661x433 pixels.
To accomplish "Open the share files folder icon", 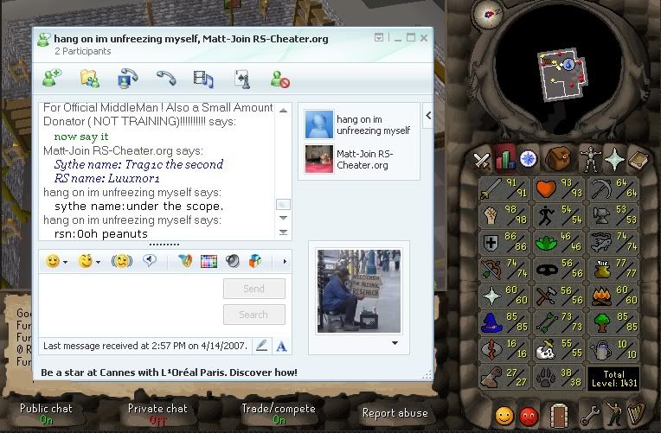I will 90,79.
